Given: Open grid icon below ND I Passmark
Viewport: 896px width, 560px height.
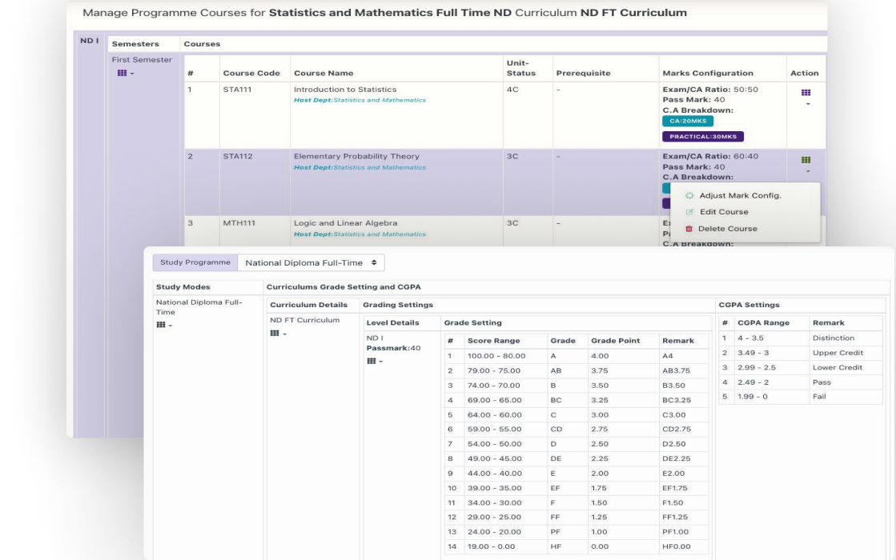Looking at the screenshot, I should tap(372, 361).
